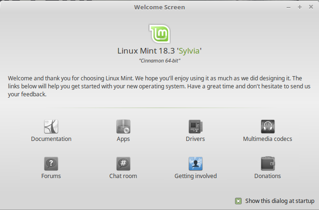
Task: Close the Welcome Screen window
Action: (311, 7)
